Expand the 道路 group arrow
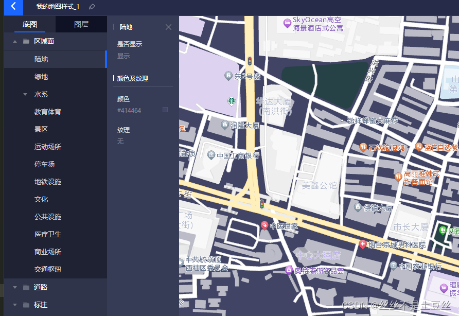Viewport: 459px width, 316px height. [15, 287]
